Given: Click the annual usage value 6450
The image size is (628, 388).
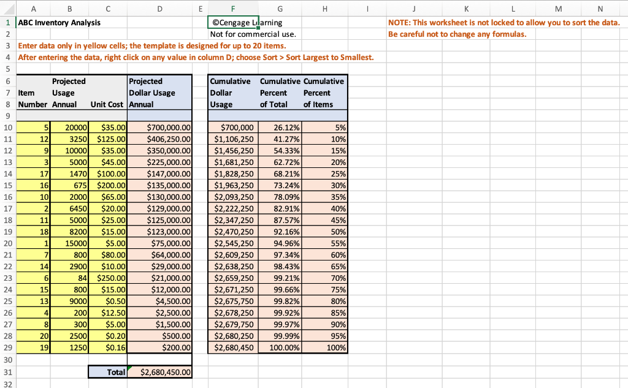Looking at the screenshot, I should point(69,209).
